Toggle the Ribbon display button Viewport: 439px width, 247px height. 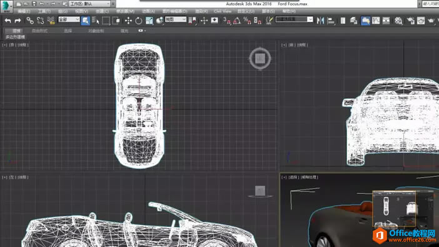coord(365,21)
